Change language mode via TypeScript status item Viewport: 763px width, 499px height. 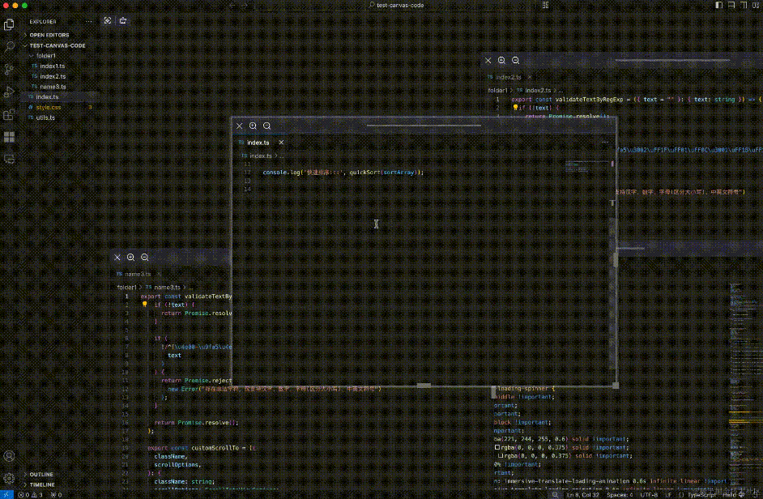701,495
